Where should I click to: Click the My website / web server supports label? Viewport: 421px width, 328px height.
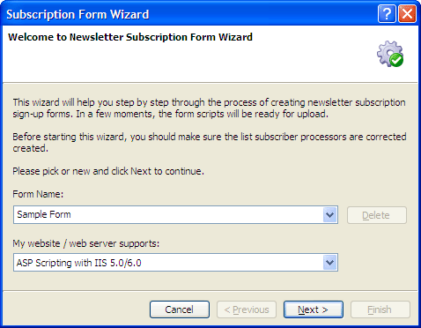[x=86, y=243]
